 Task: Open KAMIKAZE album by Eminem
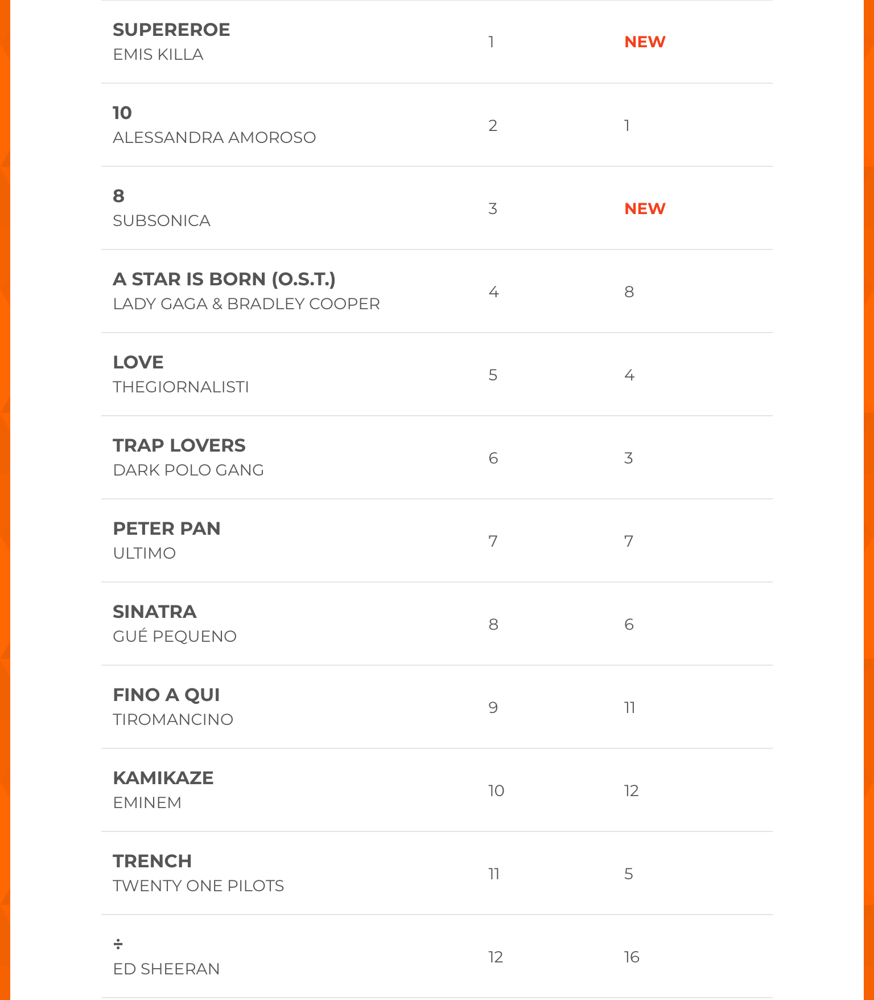click(x=163, y=778)
